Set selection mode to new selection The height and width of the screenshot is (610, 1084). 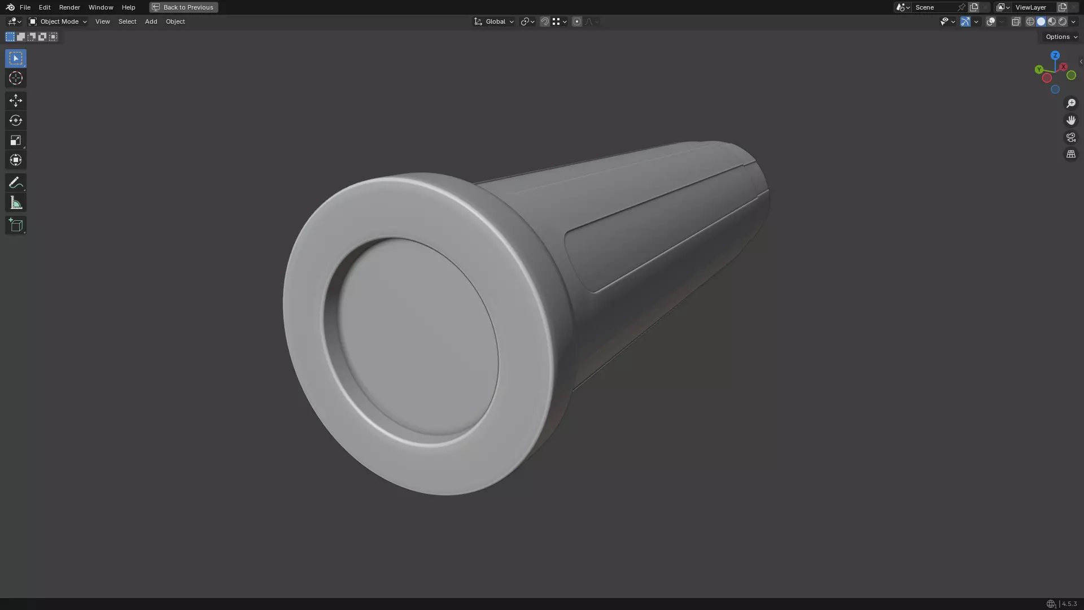[10, 37]
